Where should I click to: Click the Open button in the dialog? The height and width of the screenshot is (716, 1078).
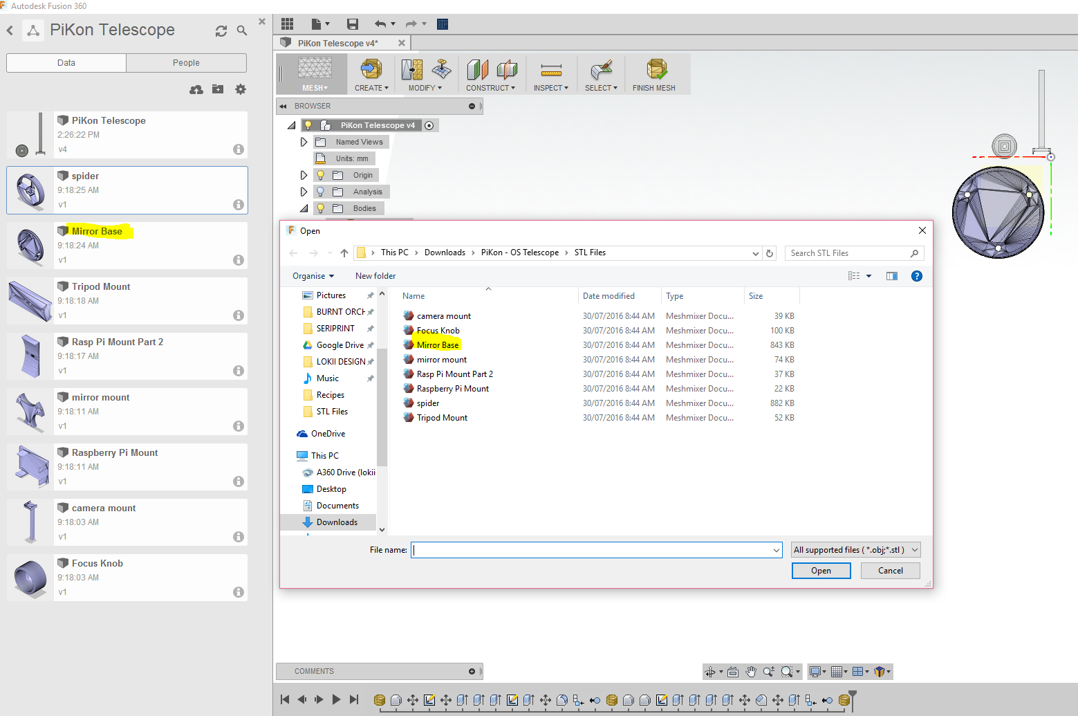pyautogui.click(x=821, y=570)
